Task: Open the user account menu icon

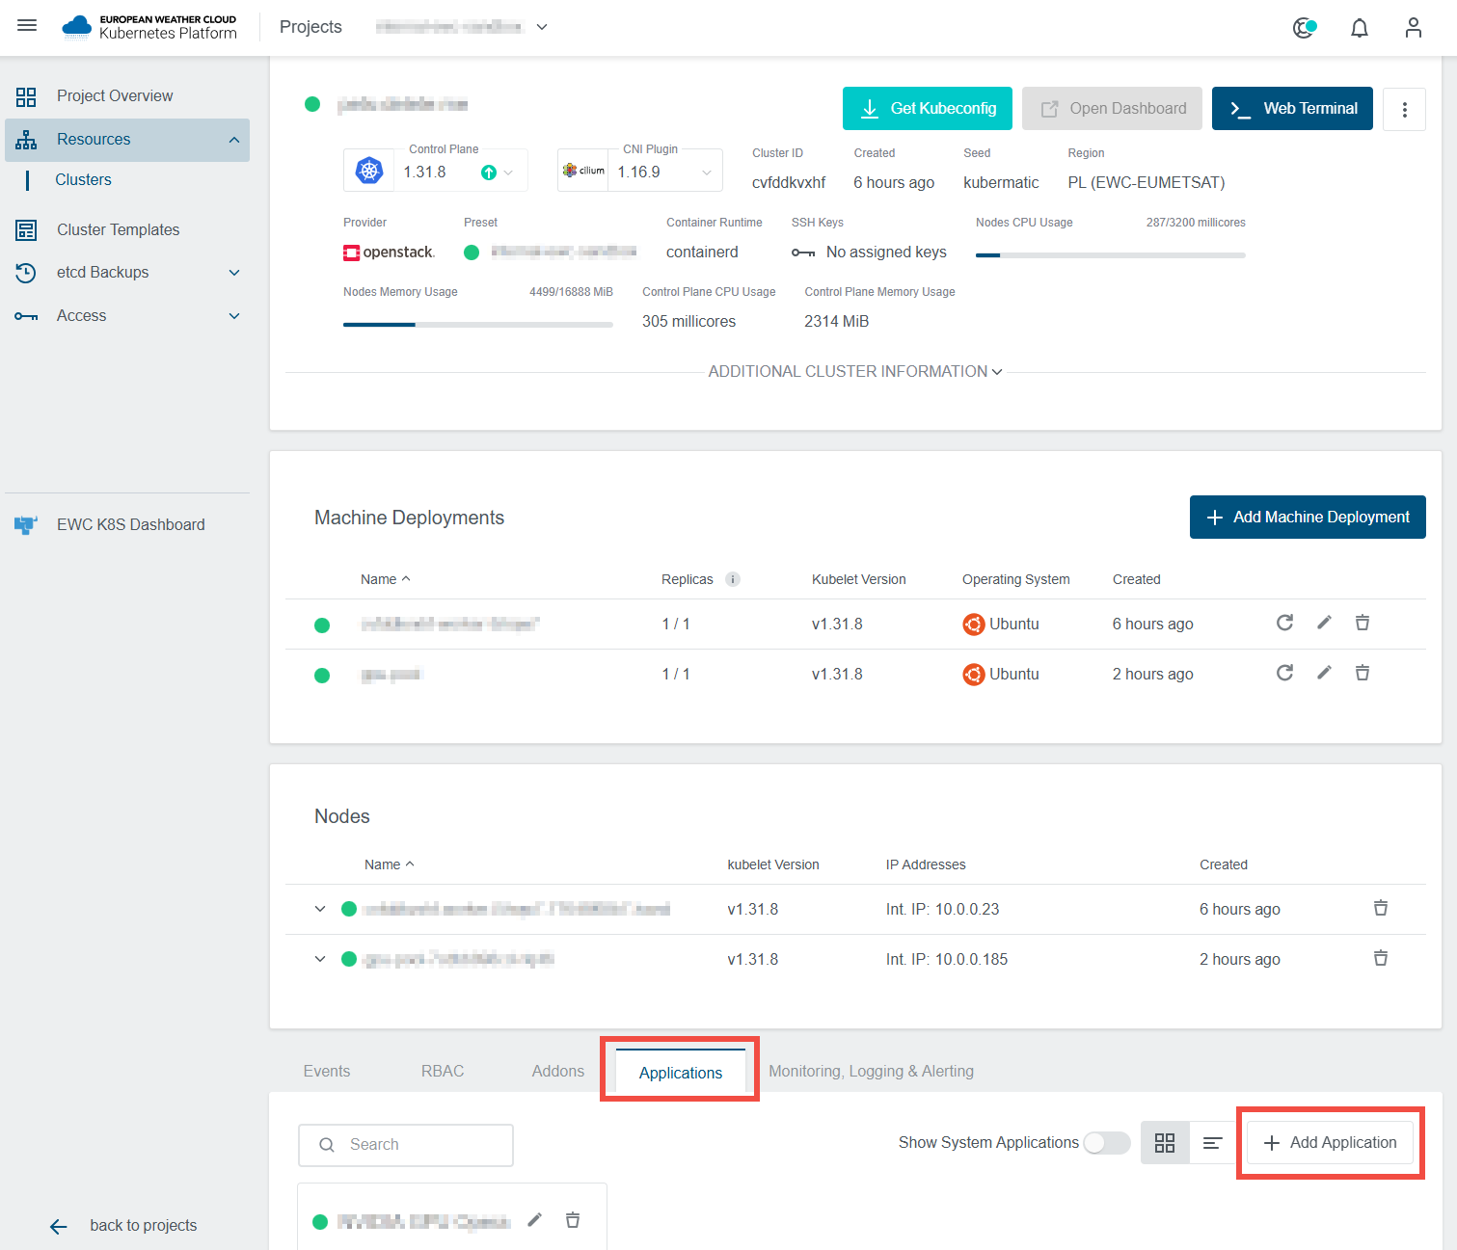Action: click(1413, 28)
